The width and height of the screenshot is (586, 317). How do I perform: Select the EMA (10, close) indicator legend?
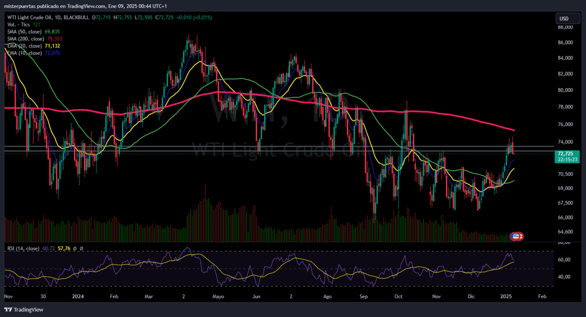[25, 53]
